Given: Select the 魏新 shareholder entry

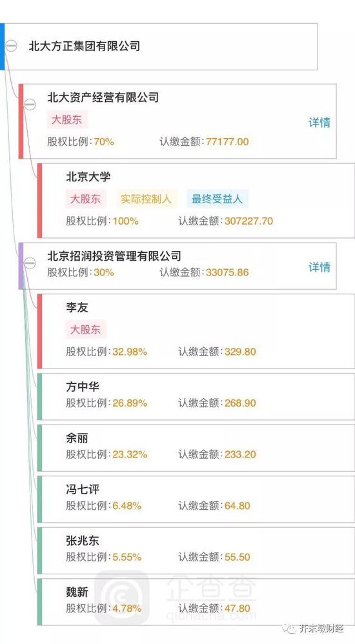Looking at the screenshot, I should [196, 601].
